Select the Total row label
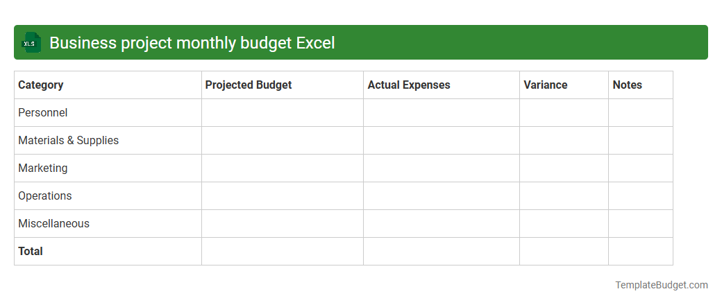 click(x=31, y=251)
